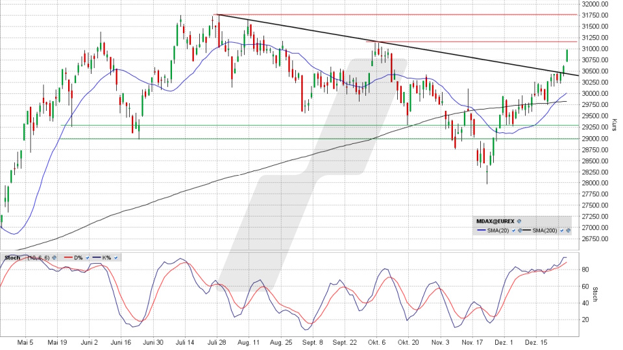Open the SMA(20) settings icon

pos(520,231)
